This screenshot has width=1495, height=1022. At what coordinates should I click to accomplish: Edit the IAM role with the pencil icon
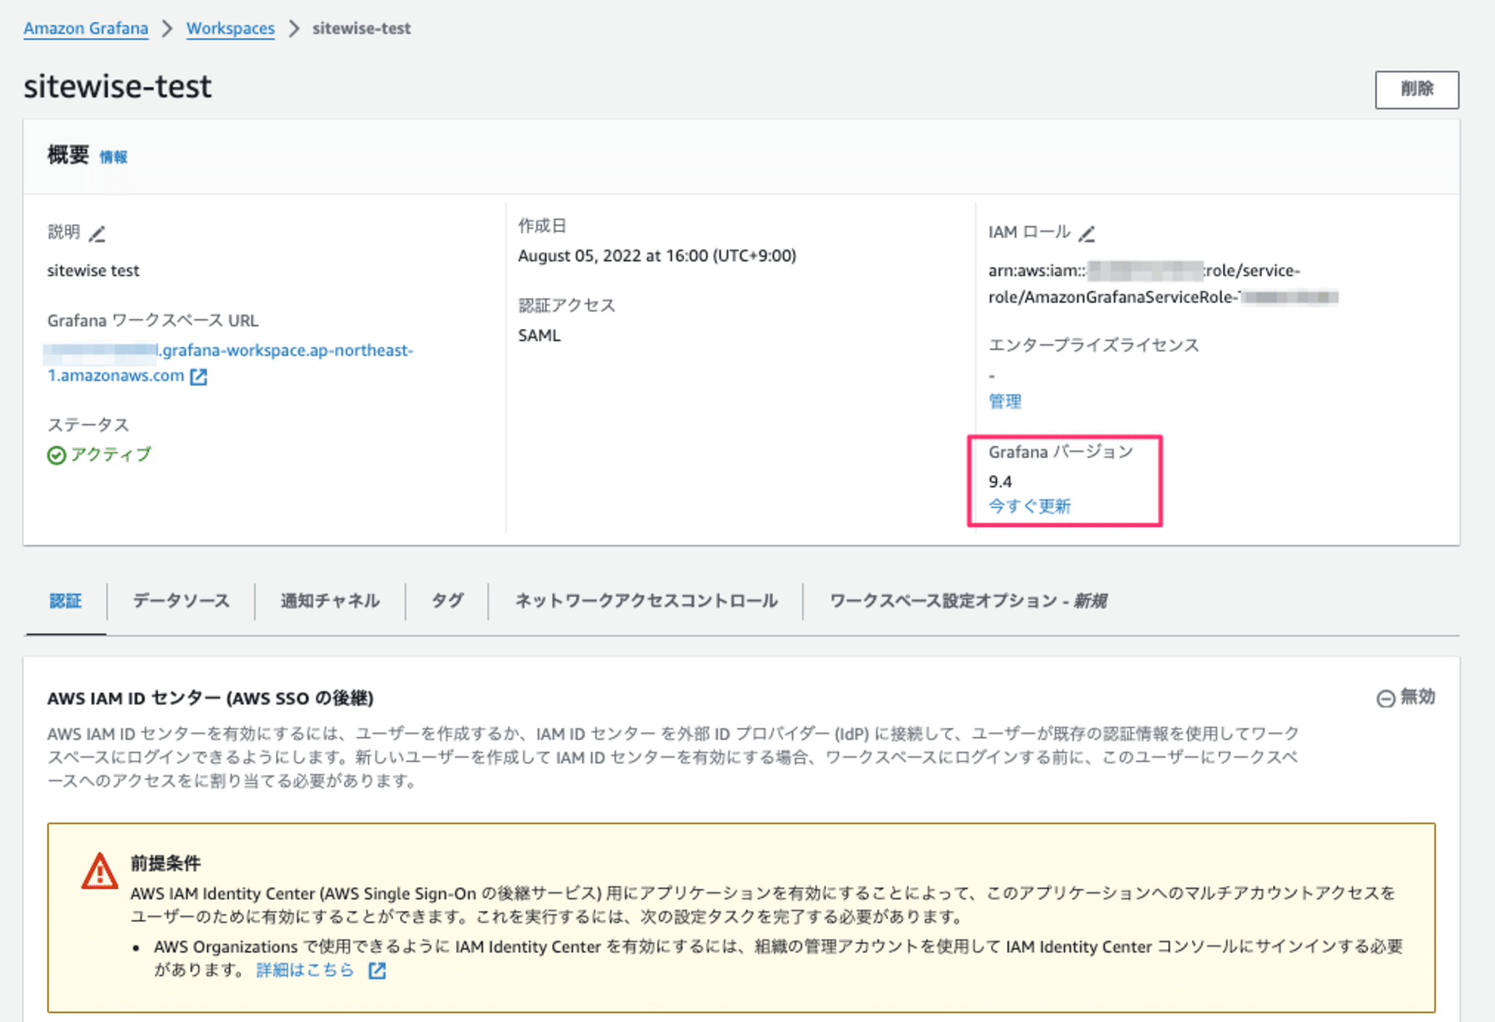point(1088,234)
